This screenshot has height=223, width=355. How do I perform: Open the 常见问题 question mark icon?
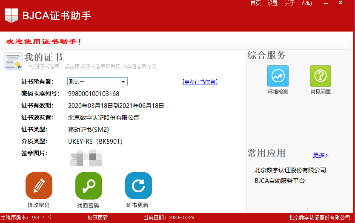(321, 76)
